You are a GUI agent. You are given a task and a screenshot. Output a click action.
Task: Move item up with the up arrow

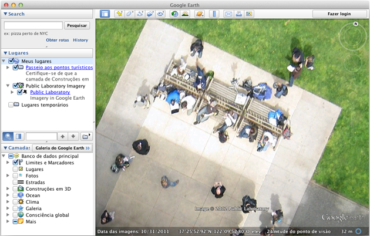coord(62,136)
